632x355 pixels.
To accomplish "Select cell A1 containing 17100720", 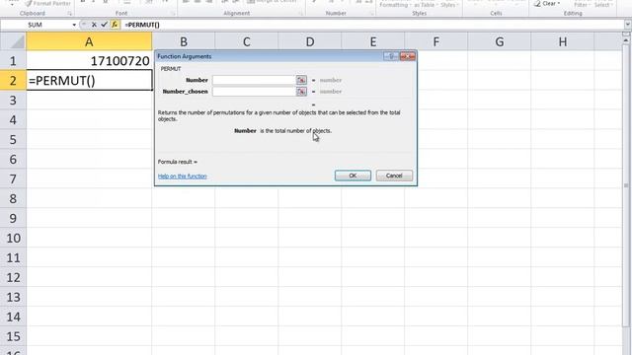I will (89, 61).
